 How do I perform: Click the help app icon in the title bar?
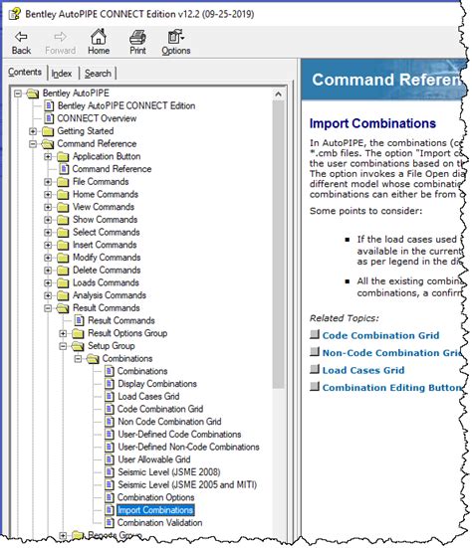point(14,14)
